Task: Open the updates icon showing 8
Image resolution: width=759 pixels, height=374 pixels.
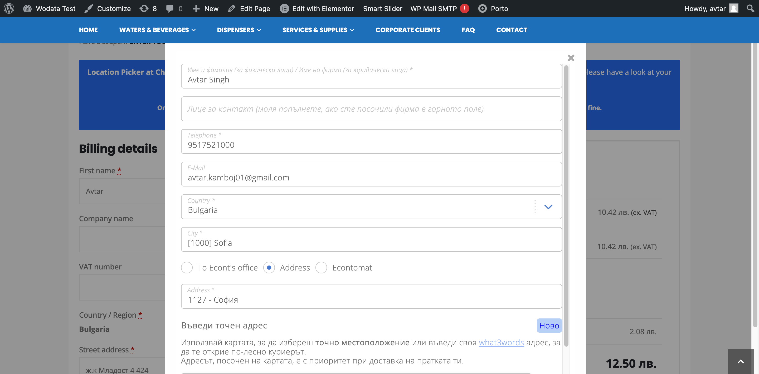Action: [x=144, y=8]
